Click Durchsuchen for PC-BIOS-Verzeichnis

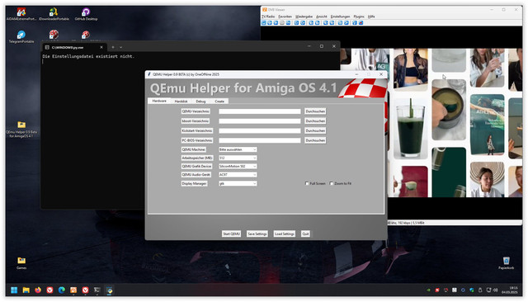[x=315, y=140]
